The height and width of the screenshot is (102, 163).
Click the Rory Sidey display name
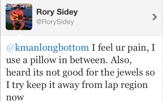click(57, 12)
